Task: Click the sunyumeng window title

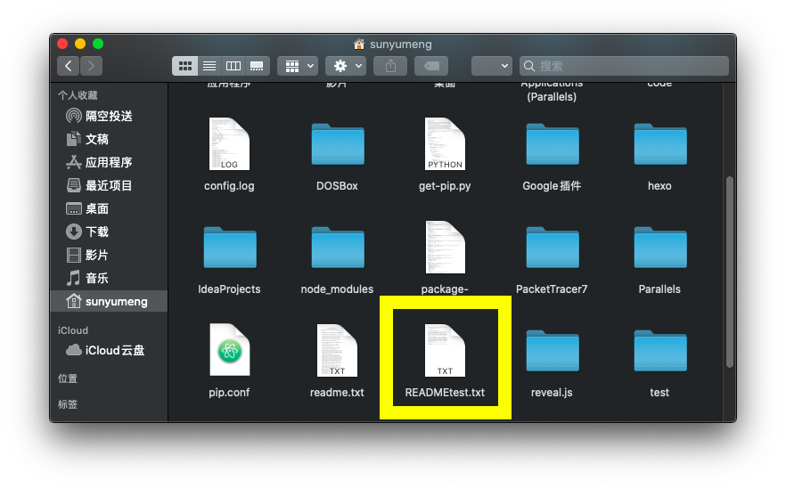Action: pos(400,45)
